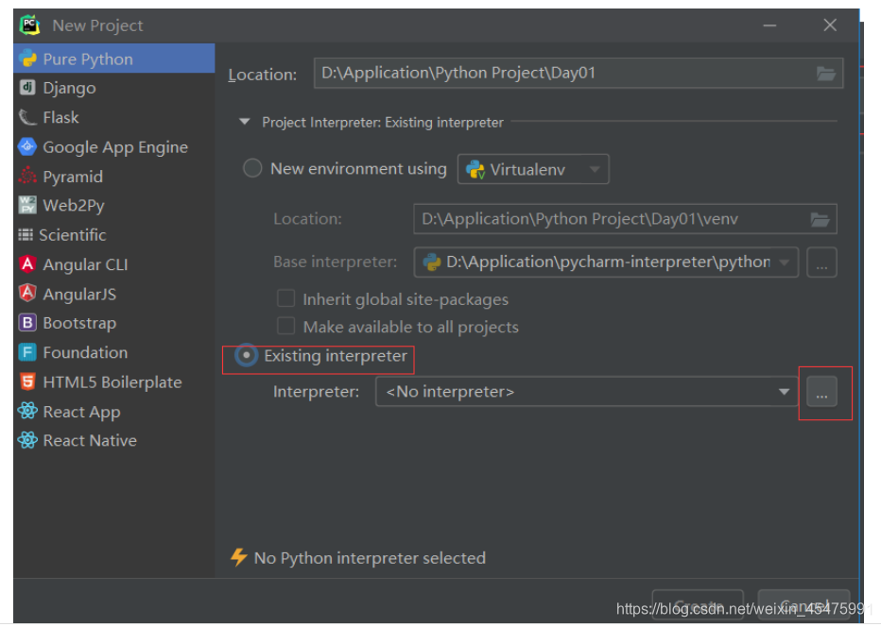Collapse the Project Interpreter section
The width and height of the screenshot is (881, 627).
pos(245,122)
